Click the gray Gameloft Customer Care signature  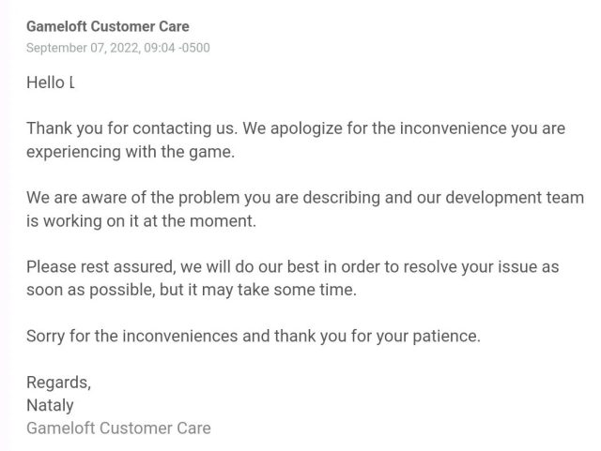pos(118,428)
